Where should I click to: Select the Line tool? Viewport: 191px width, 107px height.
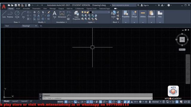4,14
